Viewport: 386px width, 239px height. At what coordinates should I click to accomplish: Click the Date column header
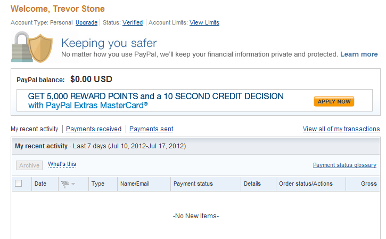click(40, 184)
